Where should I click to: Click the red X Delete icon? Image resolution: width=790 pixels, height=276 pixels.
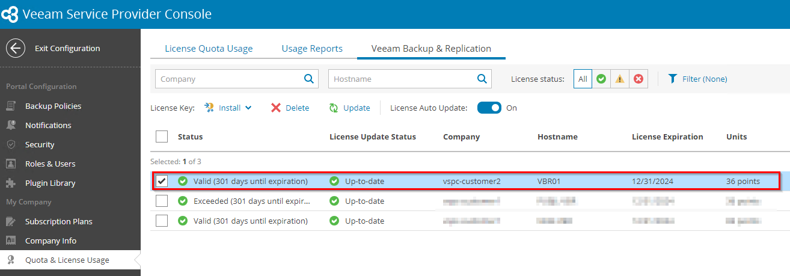276,108
